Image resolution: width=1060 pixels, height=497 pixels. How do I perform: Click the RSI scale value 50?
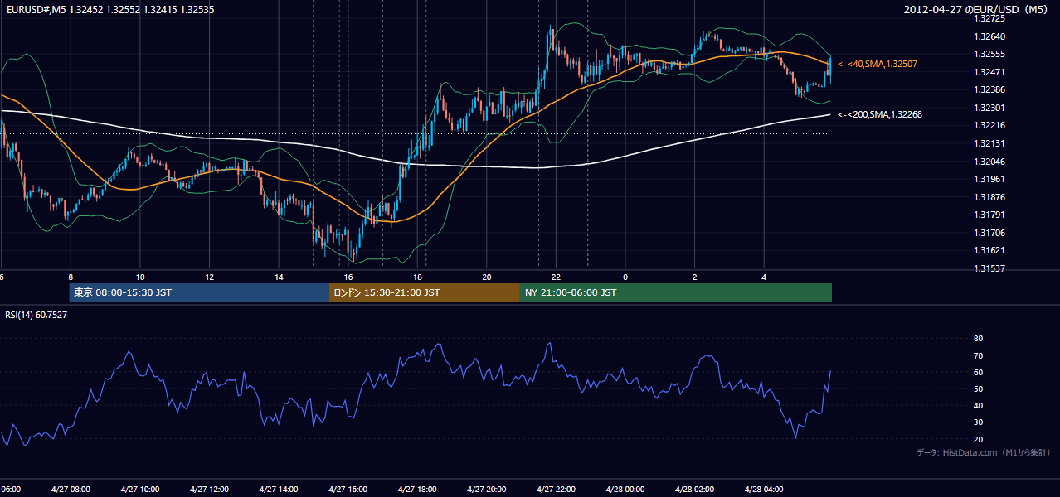pyautogui.click(x=978, y=388)
